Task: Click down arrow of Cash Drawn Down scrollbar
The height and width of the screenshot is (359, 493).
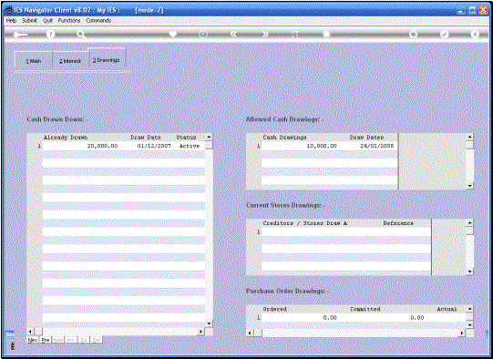Action: pyautogui.click(x=209, y=323)
